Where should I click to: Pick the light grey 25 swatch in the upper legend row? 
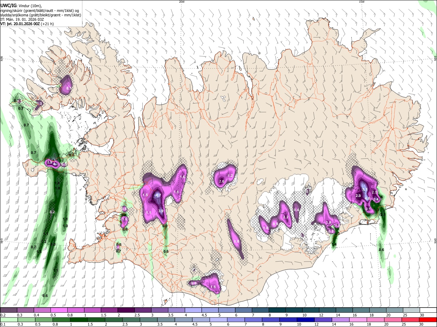point(411,310)
